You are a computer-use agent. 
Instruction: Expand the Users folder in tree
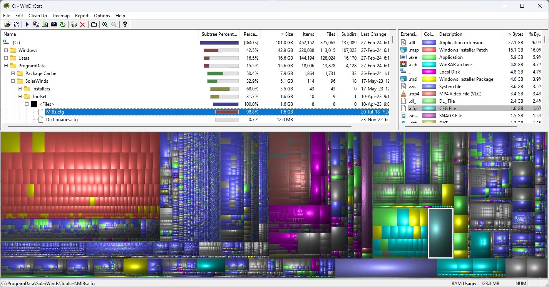click(x=6, y=58)
